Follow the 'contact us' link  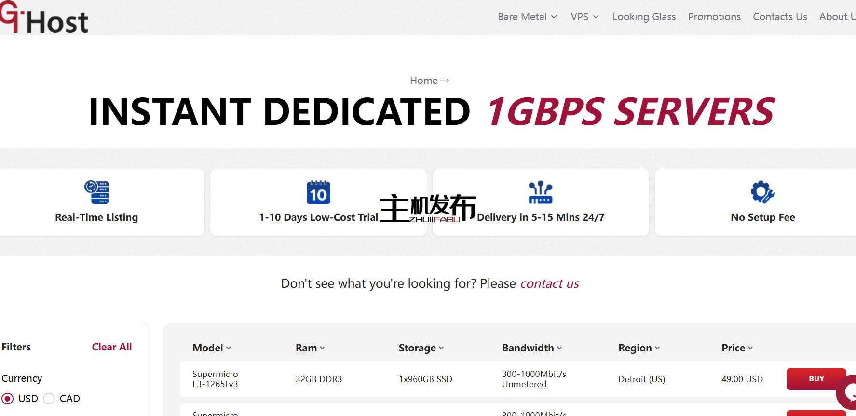549,283
